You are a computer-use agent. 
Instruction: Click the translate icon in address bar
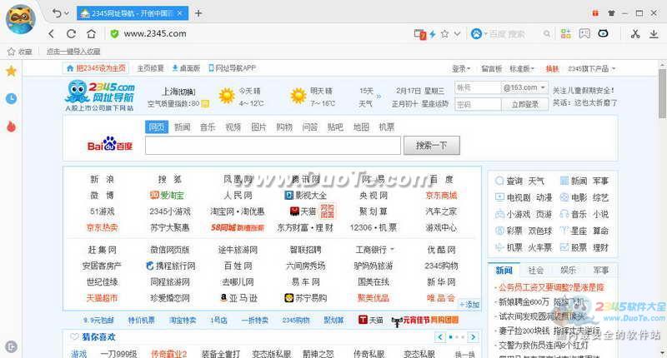coord(420,34)
